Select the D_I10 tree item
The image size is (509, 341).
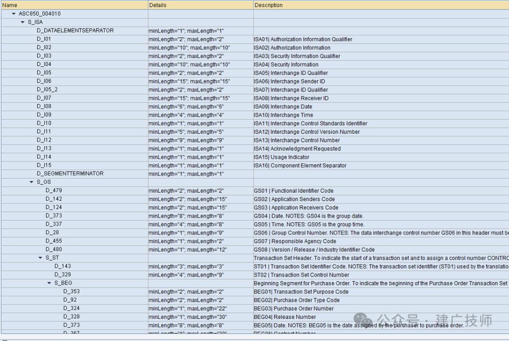click(x=44, y=123)
